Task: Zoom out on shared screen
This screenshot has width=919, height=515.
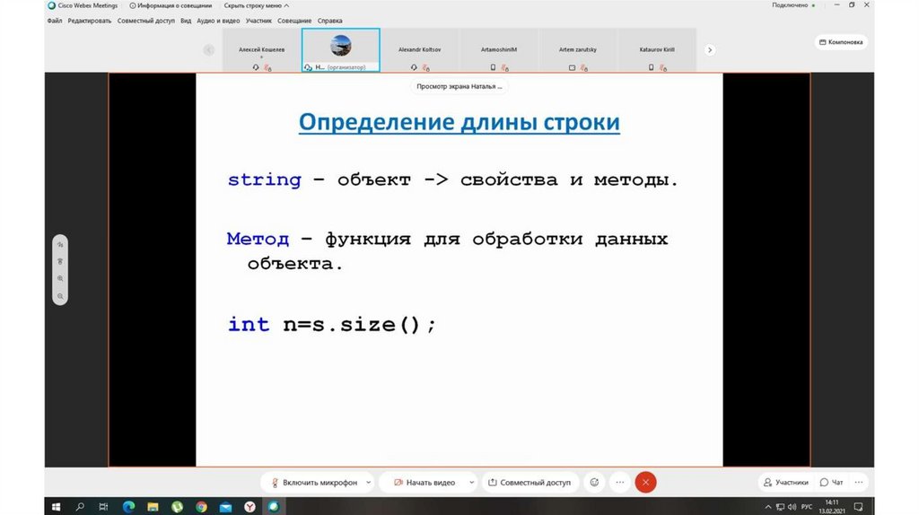Action: click(x=60, y=296)
